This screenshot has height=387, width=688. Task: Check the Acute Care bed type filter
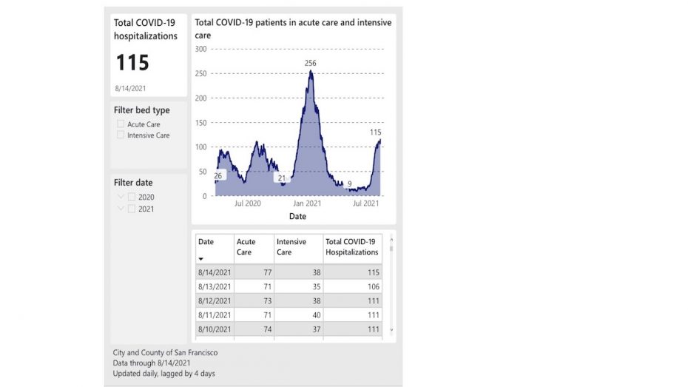(121, 124)
